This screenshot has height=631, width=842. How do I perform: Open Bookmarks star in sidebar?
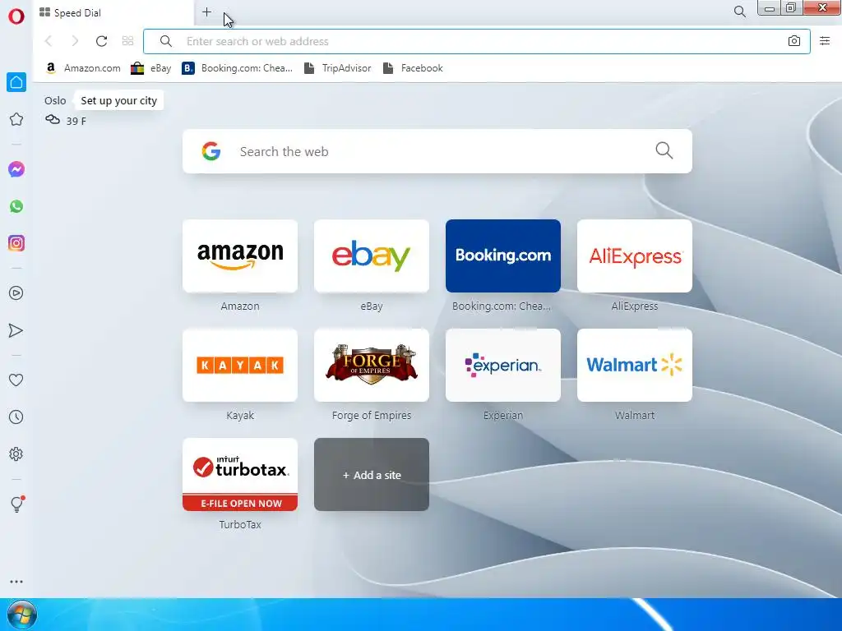tap(16, 119)
